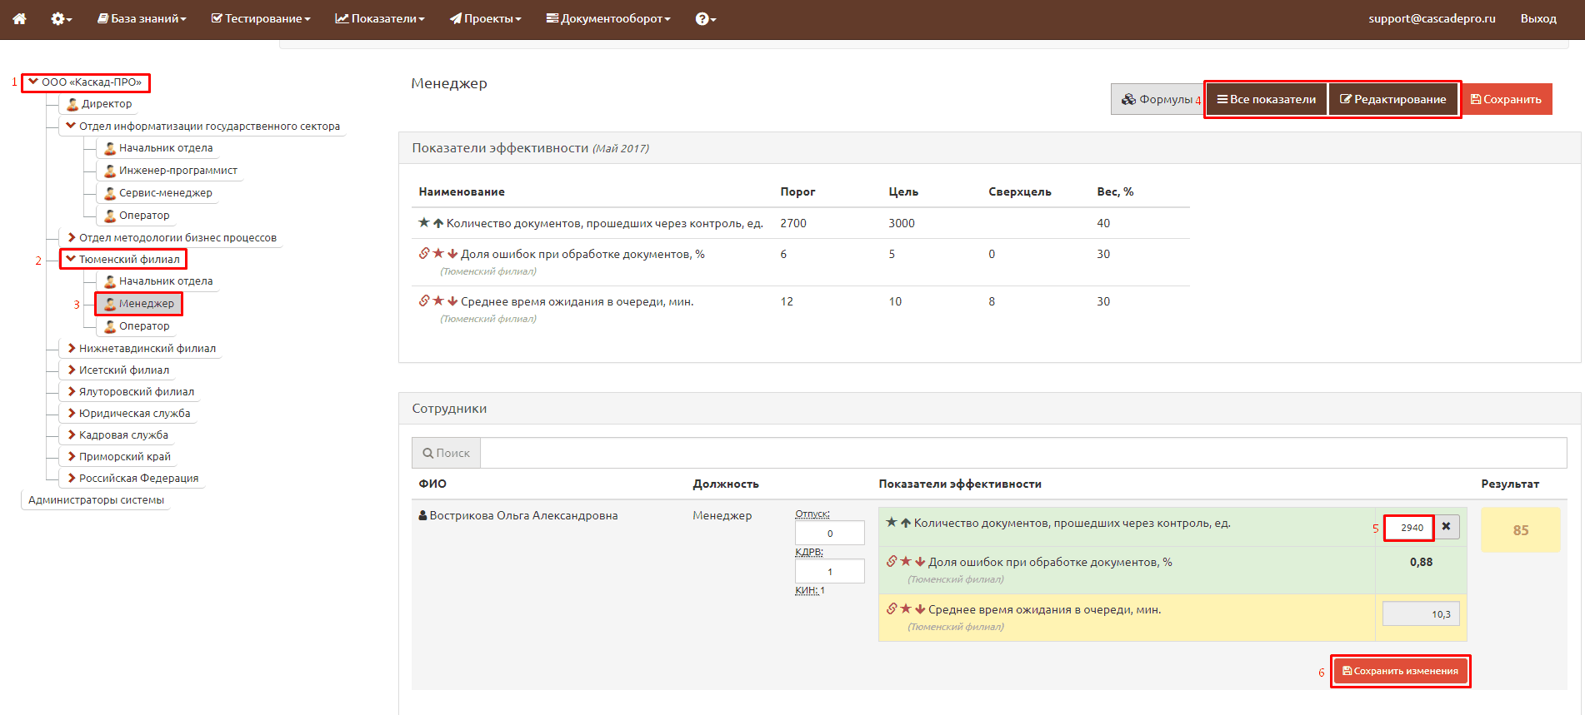Collapse the Тюменский филиал node
Viewport: 1585px width, 715px height.
[71, 259]
